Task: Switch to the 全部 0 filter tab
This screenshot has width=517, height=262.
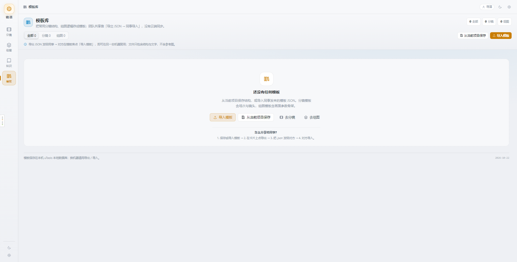Action: pos(32,36)
